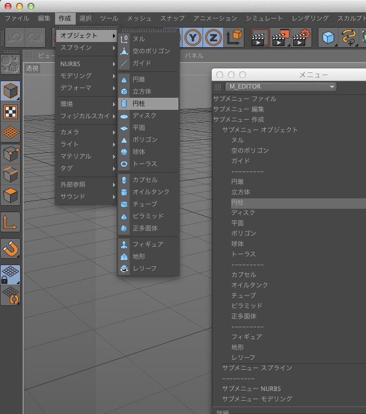Select サブメニュー ファイル row in メニュー window
366x414 pixels.
289,99
